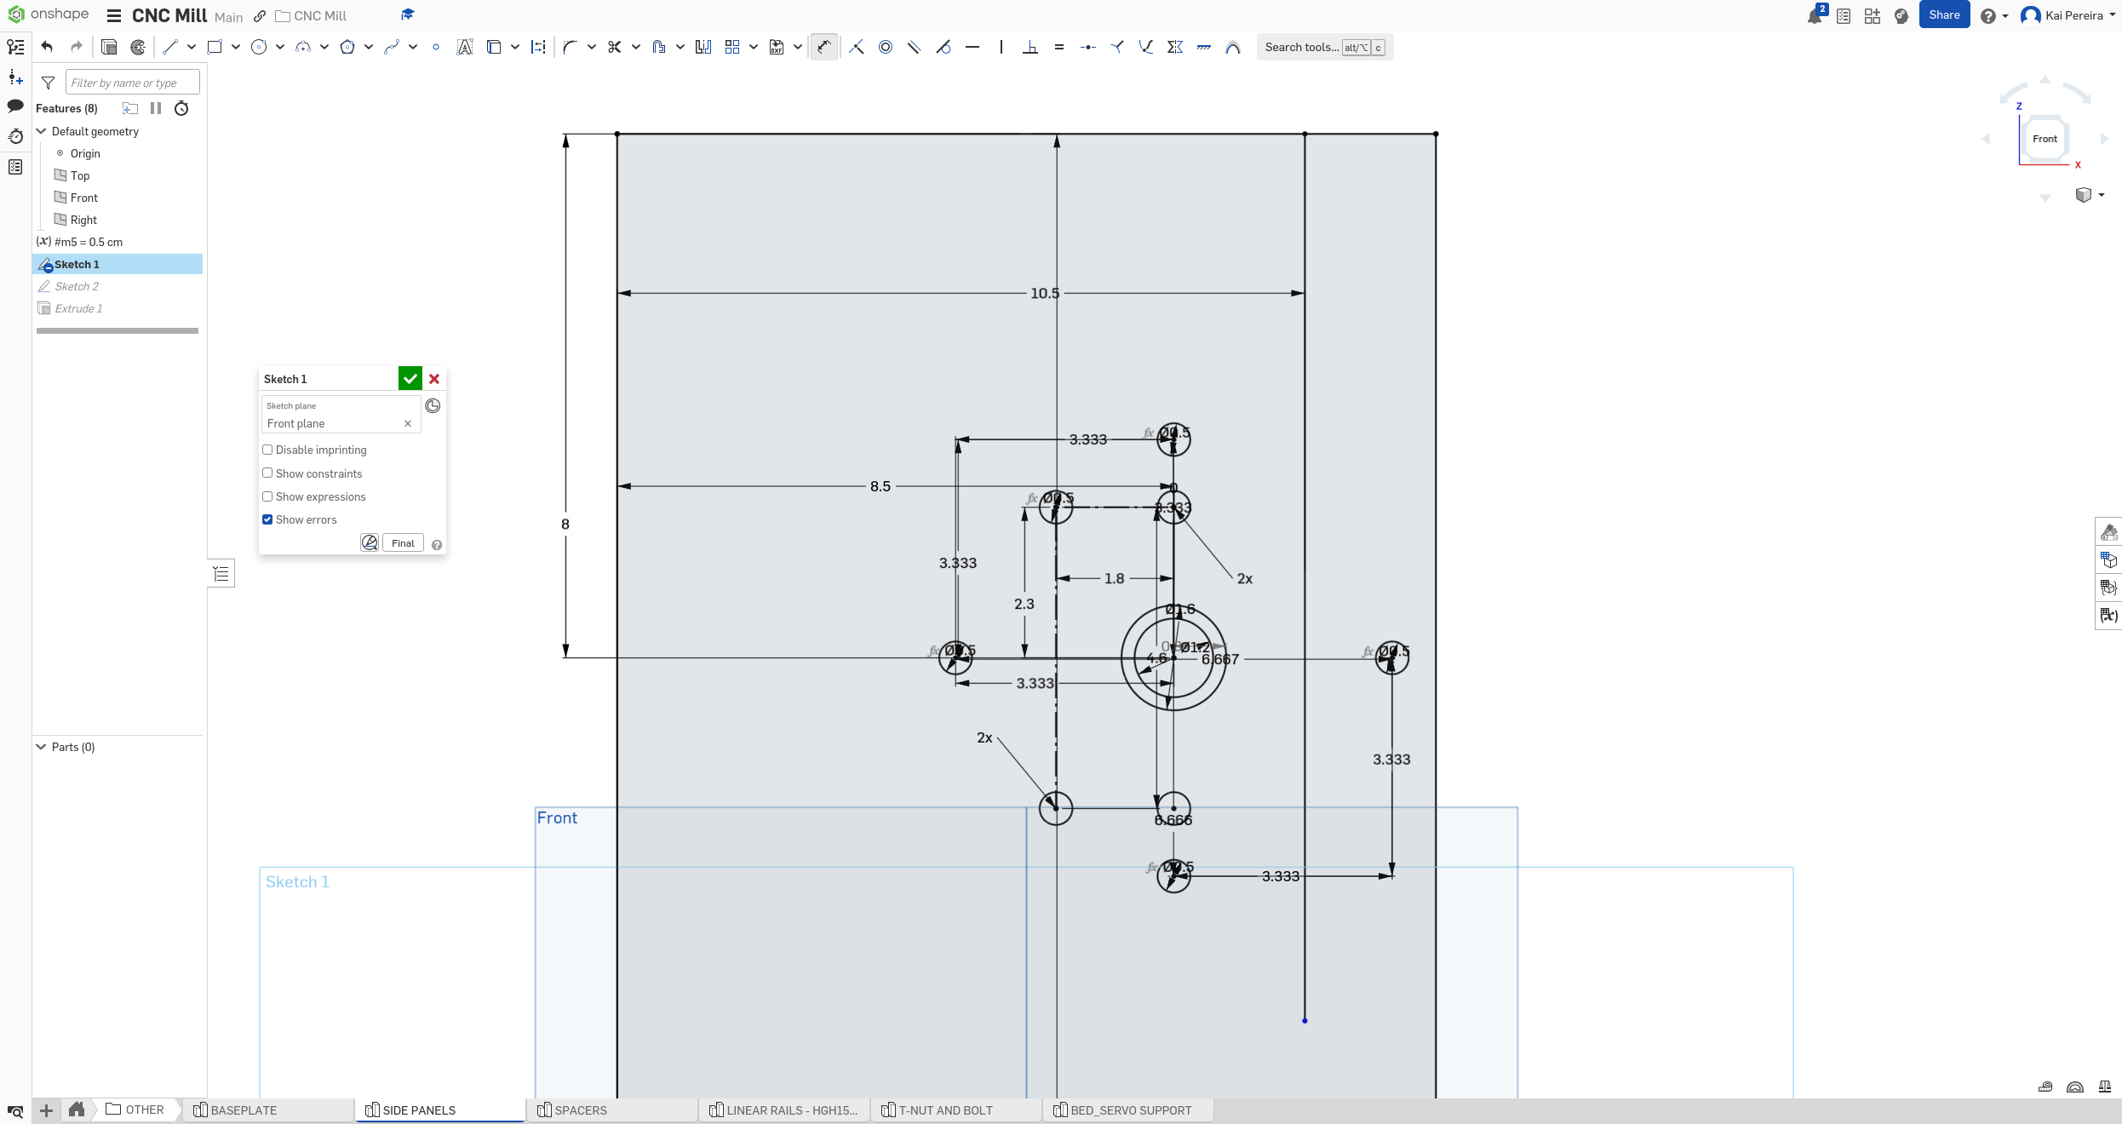The image size is (2122, 1124).
Task: Click the Filter by name or type field
Action: 132,82
